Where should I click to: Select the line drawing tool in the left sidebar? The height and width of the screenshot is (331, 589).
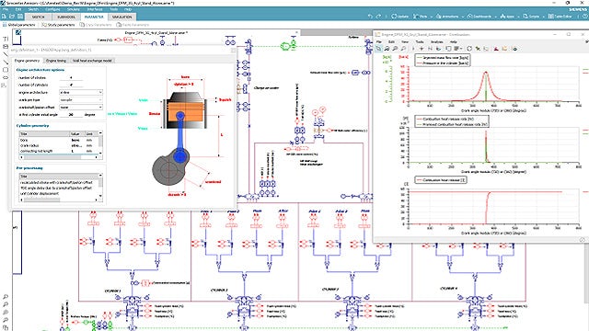(x=6, y=54)
